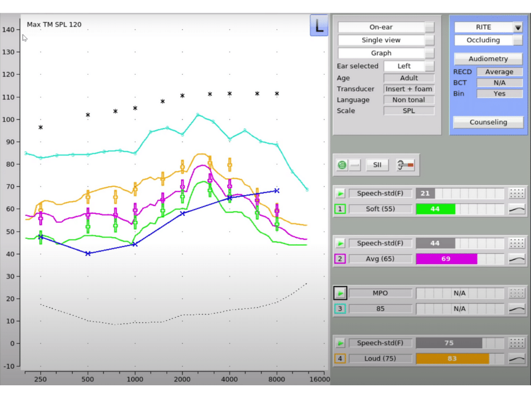Change the Age setting from Adult
Image resolution: width=531 pixels, height=398 pixels.
409,77
